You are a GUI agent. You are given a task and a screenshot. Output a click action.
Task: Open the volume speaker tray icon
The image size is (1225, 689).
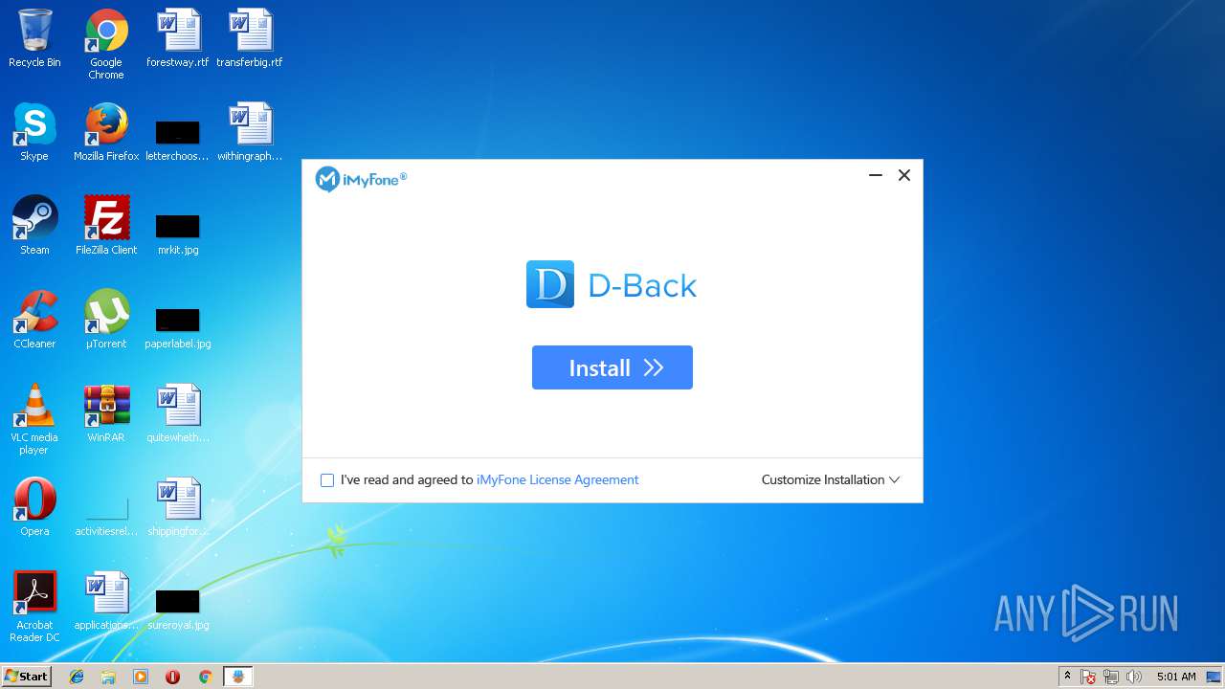pos(1134,677)
